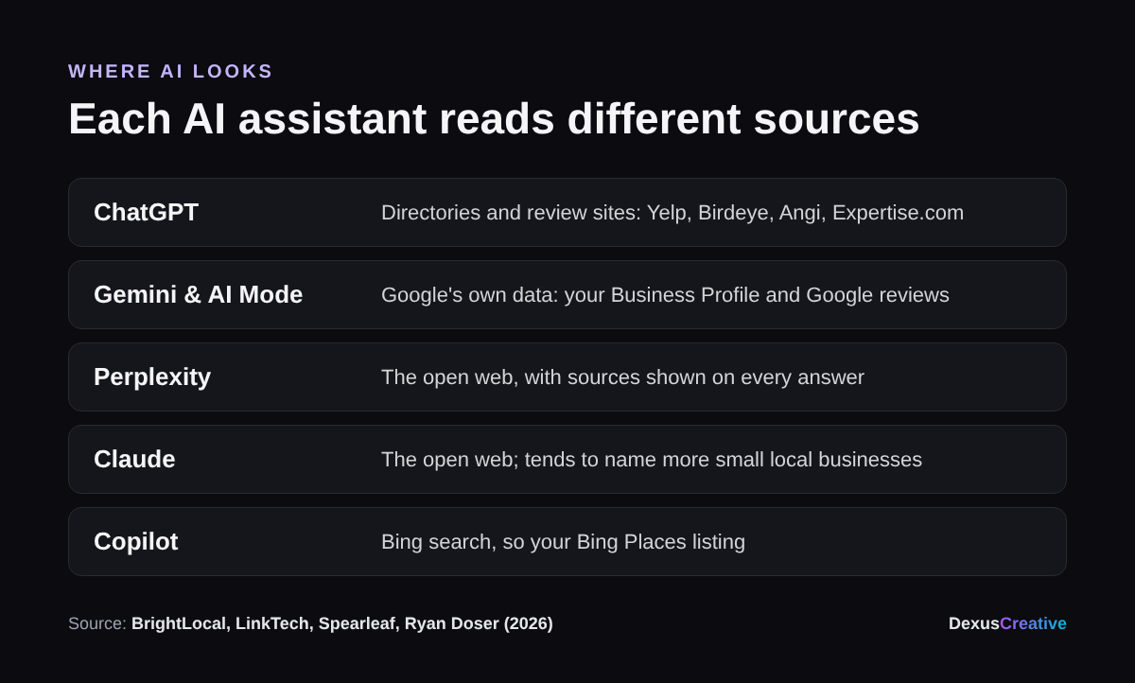Click the text 'Google's own data: your Business Profile and Google reviews'
The image size is (1135, 683).
pos(665,295)
